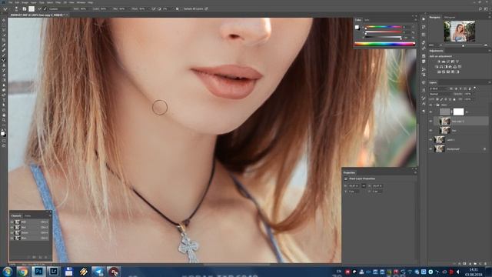Viewport: 492px width, 277px height.
Task: Open Lightroom from the taskbar
Action: pos(54,272)
